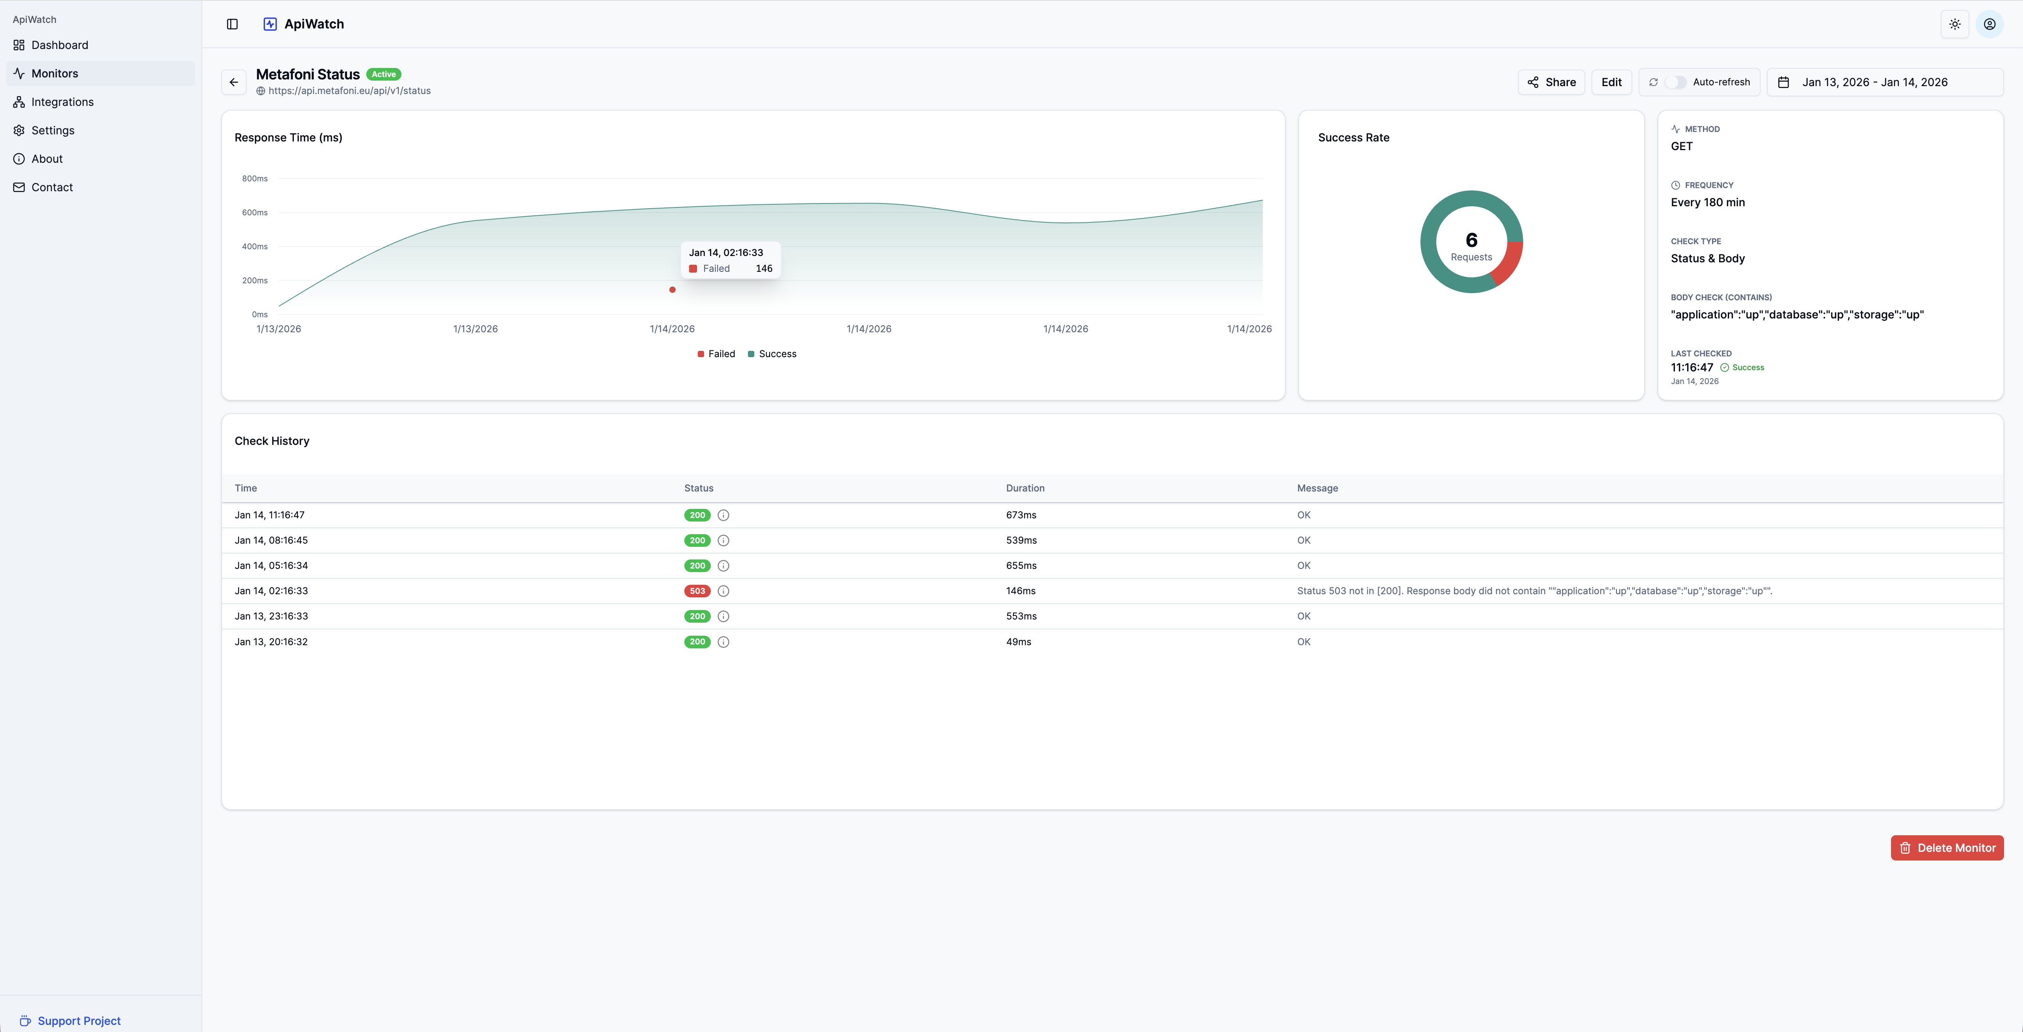Open Integrations in the sidebar
Viewport: 2023px width, 1032px height.
tap(62, 102)
